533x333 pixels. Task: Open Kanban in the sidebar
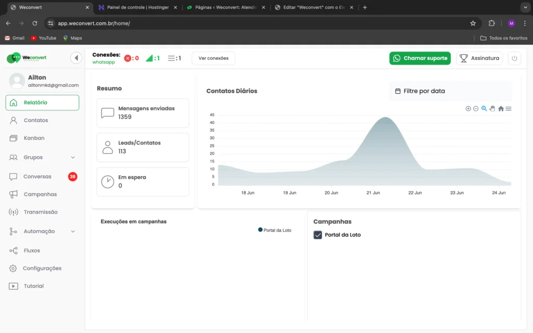[34, 138]
